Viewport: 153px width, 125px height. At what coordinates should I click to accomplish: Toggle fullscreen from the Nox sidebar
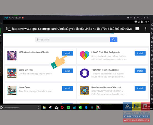pos(152,46)
